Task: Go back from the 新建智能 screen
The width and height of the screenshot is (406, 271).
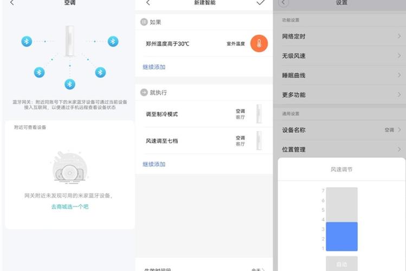Action: tap(148, 3)
